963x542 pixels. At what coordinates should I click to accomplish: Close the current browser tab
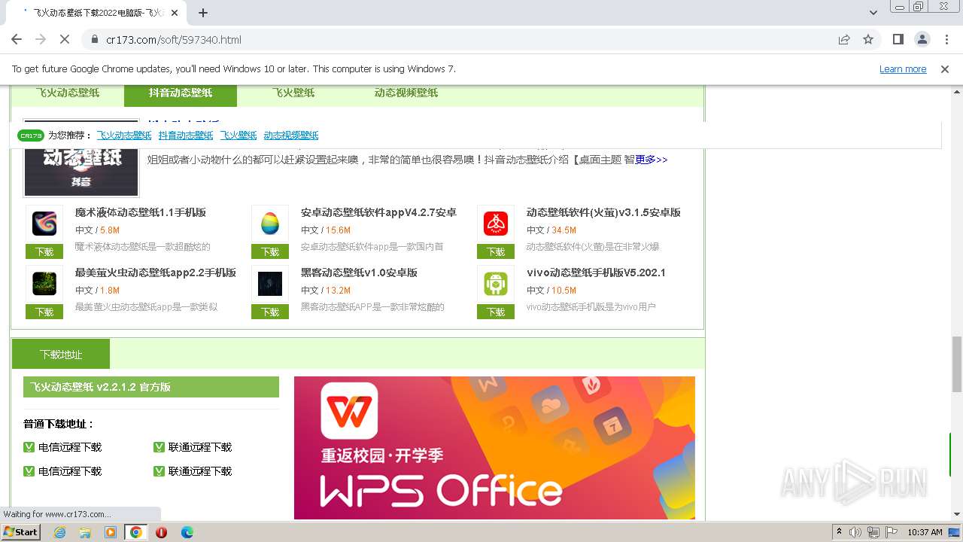pos(175,13)
